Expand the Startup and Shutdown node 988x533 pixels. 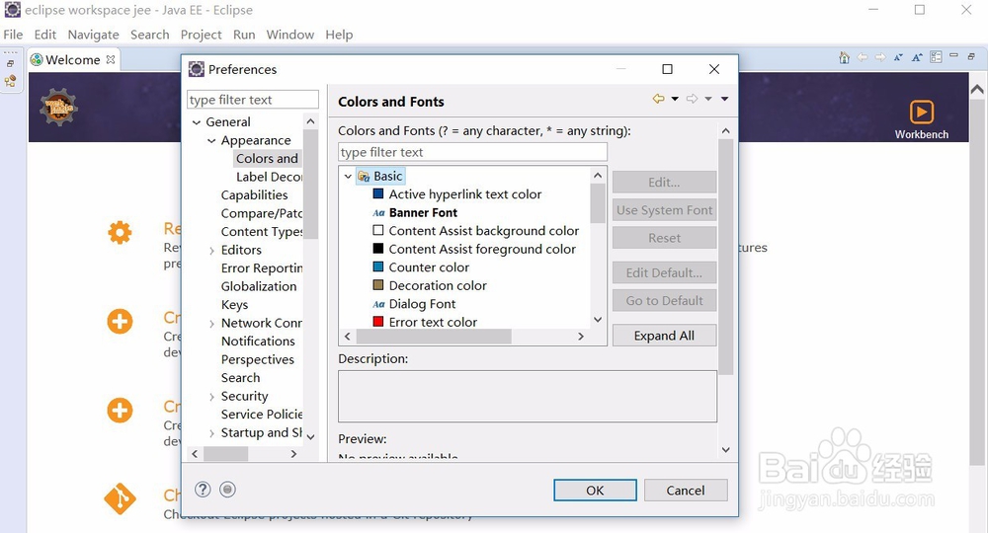tap(211, 433)
